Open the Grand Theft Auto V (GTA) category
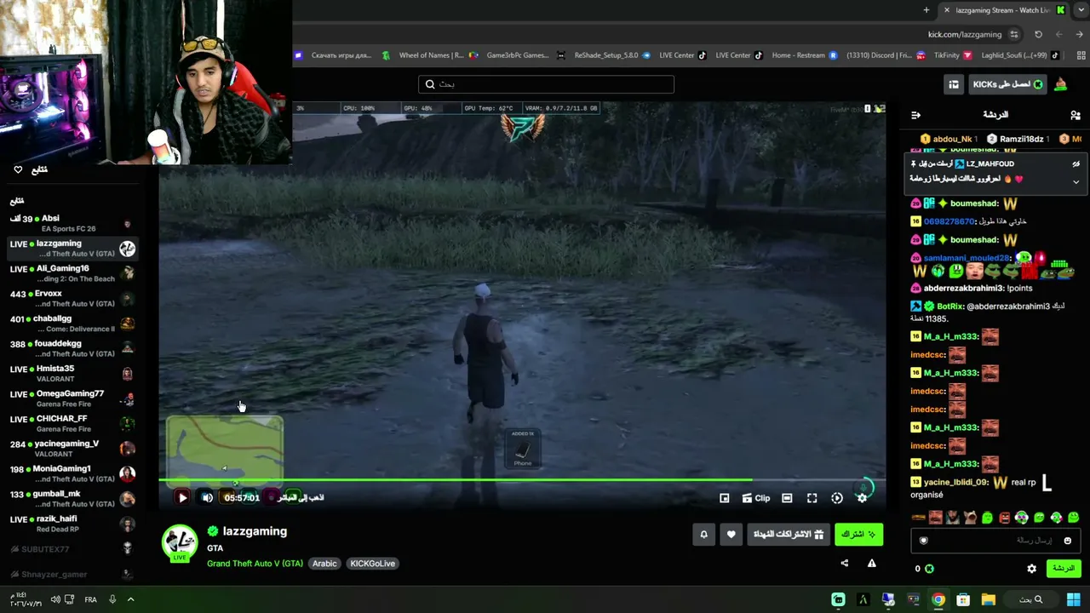Image resolution: width=1090 pixels, height=613 pixels. pyautogui.click(x=255, y=564)
